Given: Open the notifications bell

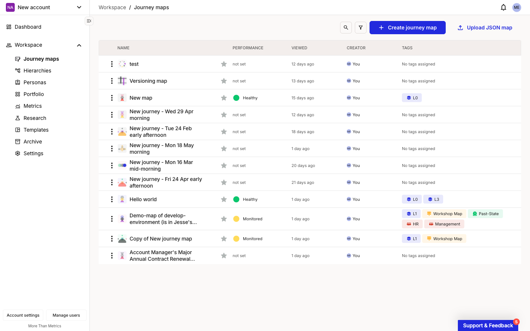Looking at the screenshot, I should pos(504,7).
